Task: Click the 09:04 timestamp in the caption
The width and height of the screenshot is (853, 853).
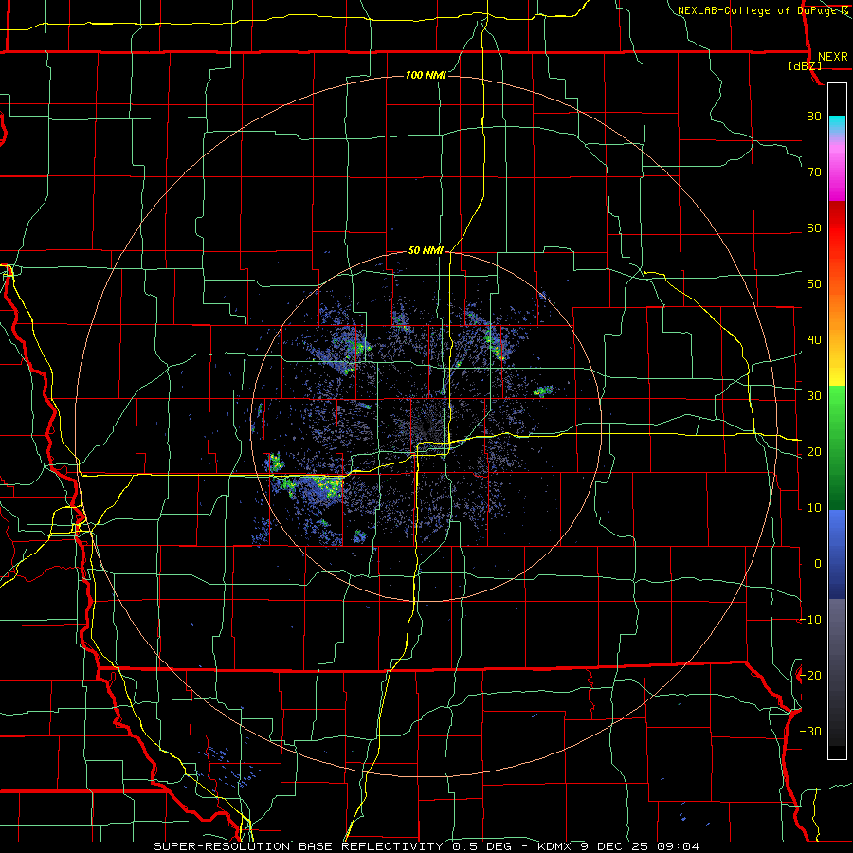Action: (677, 846)
